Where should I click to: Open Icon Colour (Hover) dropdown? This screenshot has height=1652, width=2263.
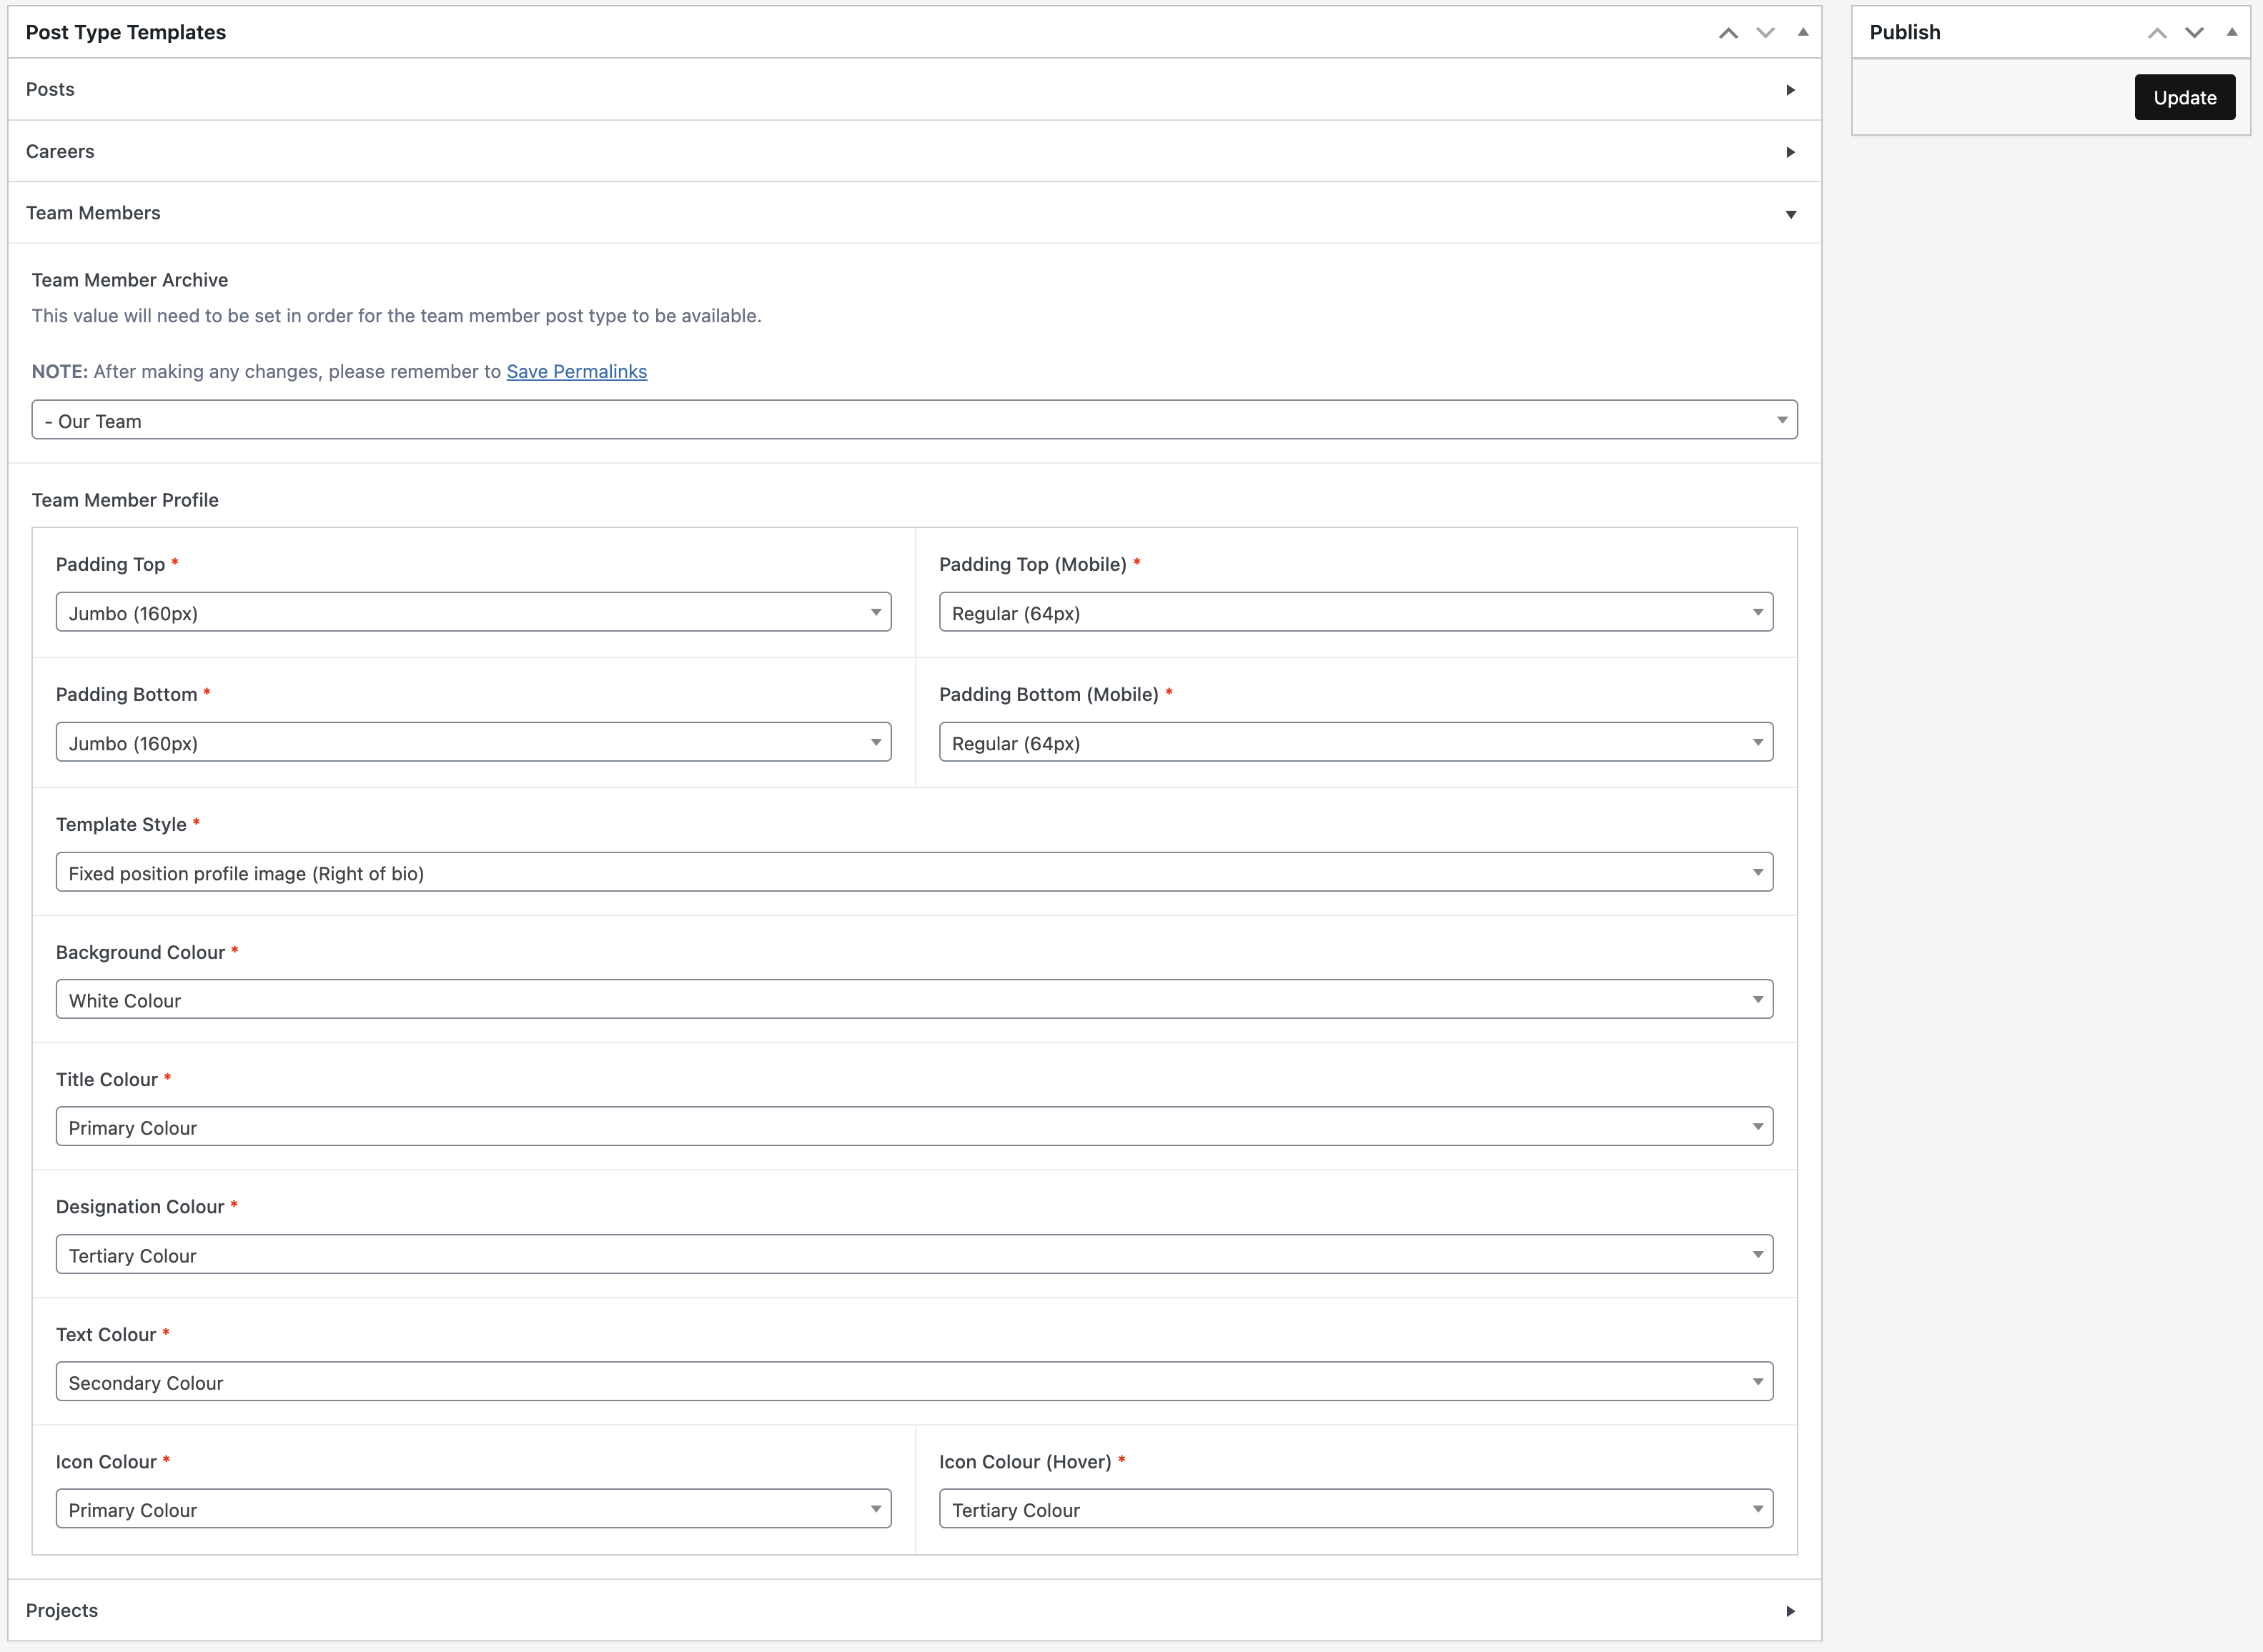(1356, 1509)
